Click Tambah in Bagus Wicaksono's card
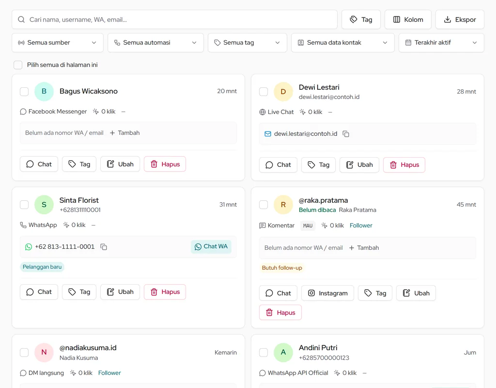 point(124,133)
